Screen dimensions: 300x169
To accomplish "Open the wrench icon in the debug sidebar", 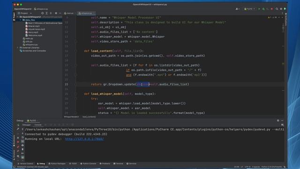I will (x=18, y=129).
